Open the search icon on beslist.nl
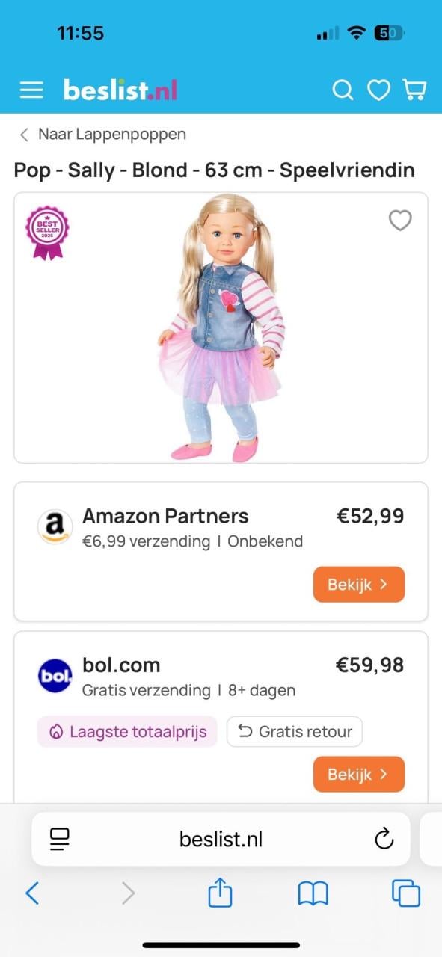Screen dimensions: 442x957 (343, 90)
